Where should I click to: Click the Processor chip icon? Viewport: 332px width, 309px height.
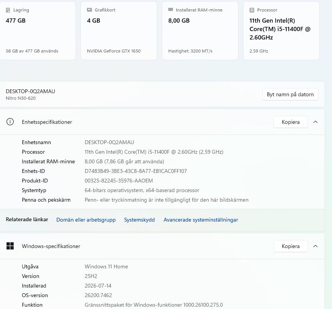tap(252, 10)
